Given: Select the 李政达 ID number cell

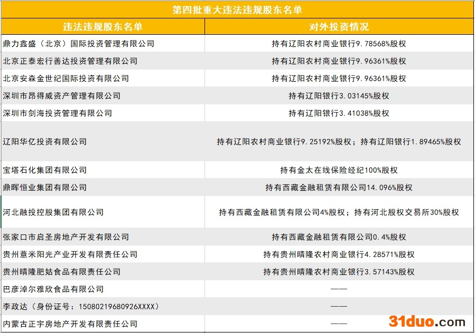Looking at the screenshot, I should click(x=81, y=306).
